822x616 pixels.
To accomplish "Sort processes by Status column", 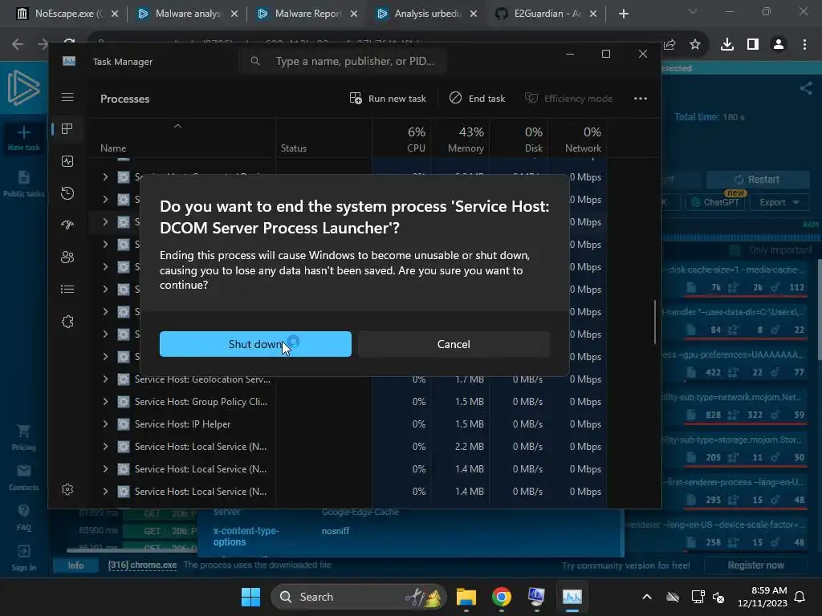I will click(324, 138).
